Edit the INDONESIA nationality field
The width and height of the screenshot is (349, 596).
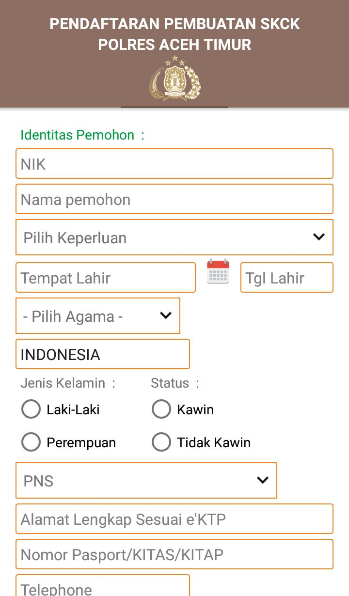(103, 354)
